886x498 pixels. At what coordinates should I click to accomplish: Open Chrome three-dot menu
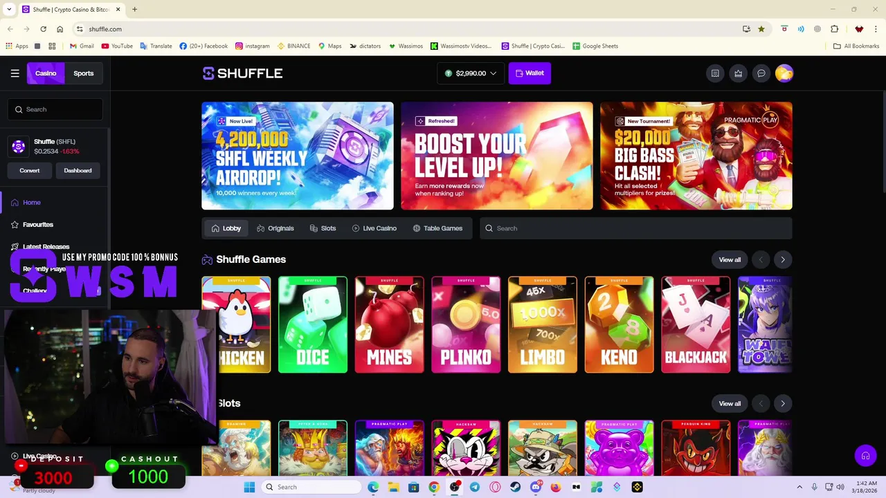[876, 29]
